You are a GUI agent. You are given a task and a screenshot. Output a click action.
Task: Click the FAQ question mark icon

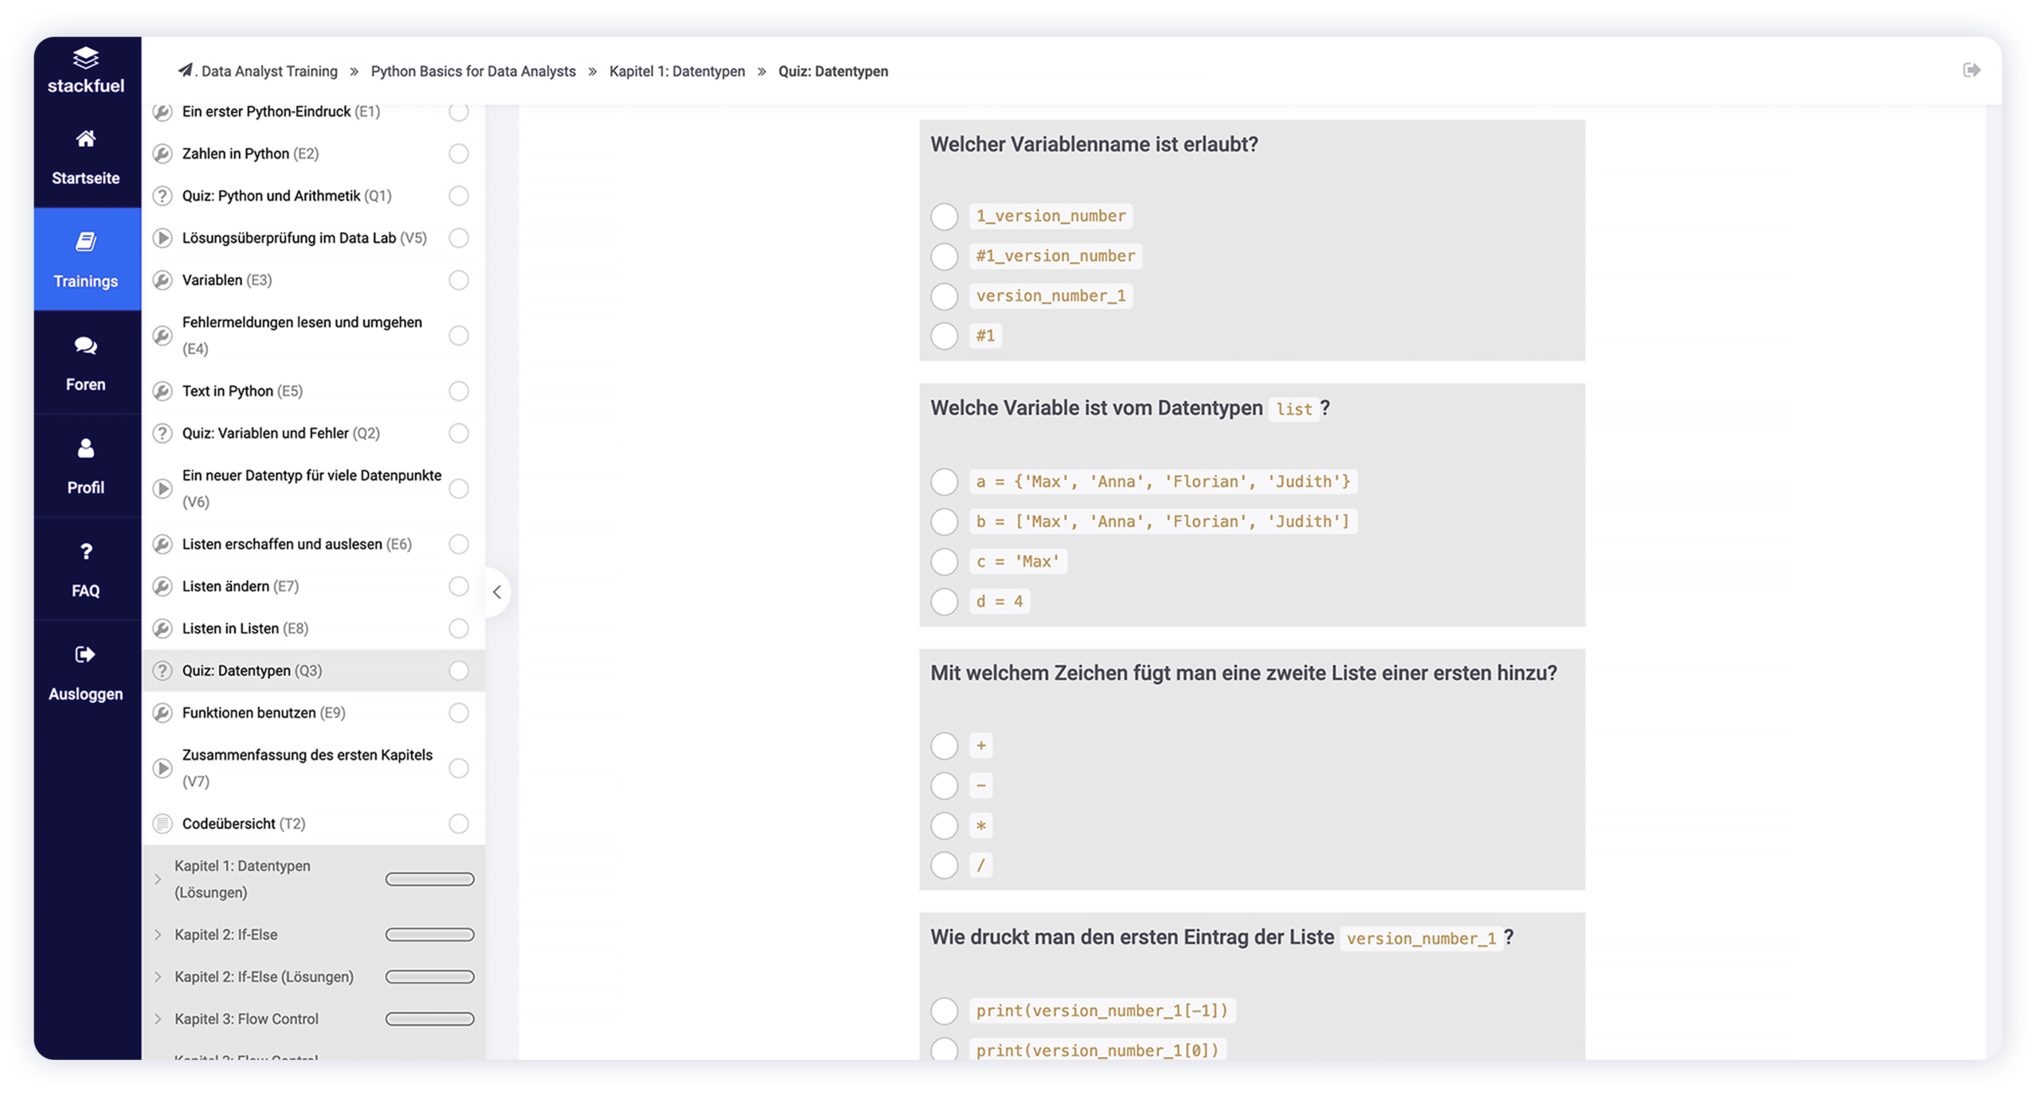[x=85, y=551]
